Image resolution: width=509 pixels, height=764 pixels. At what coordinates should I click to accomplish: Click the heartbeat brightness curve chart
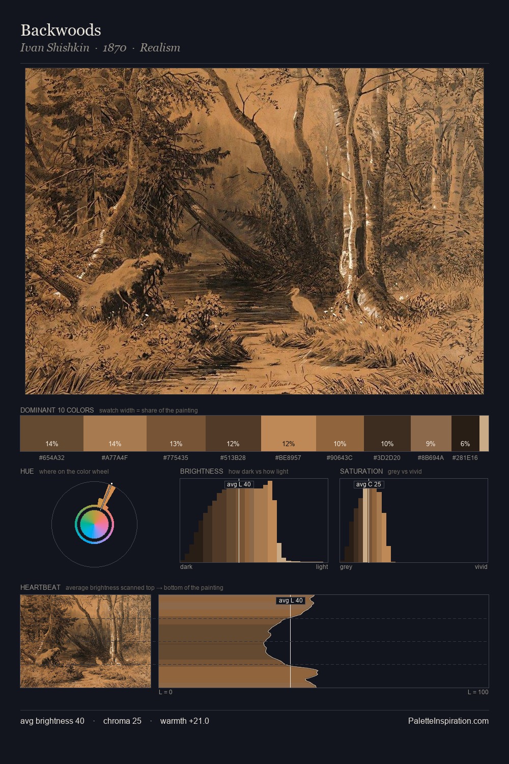pyautogui.click(x=324, y=641)
